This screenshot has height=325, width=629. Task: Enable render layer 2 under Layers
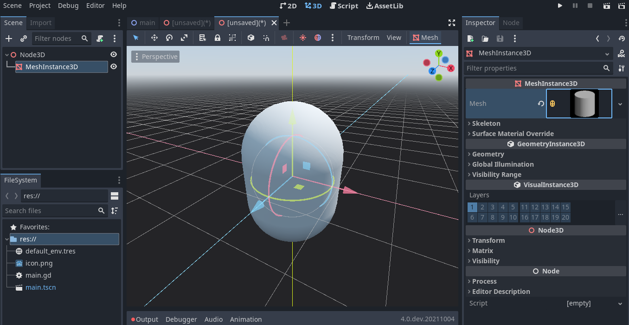[482, 207]
